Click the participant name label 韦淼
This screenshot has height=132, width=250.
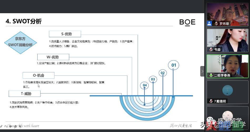click(x=217, y=49)
